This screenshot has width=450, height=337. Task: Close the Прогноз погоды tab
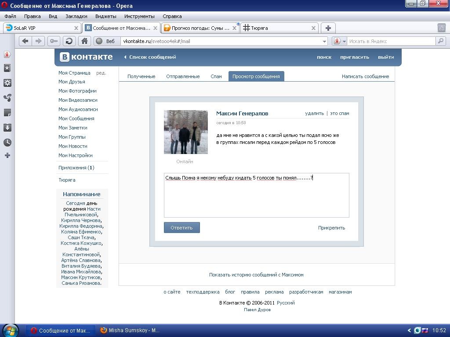[234, 28]
